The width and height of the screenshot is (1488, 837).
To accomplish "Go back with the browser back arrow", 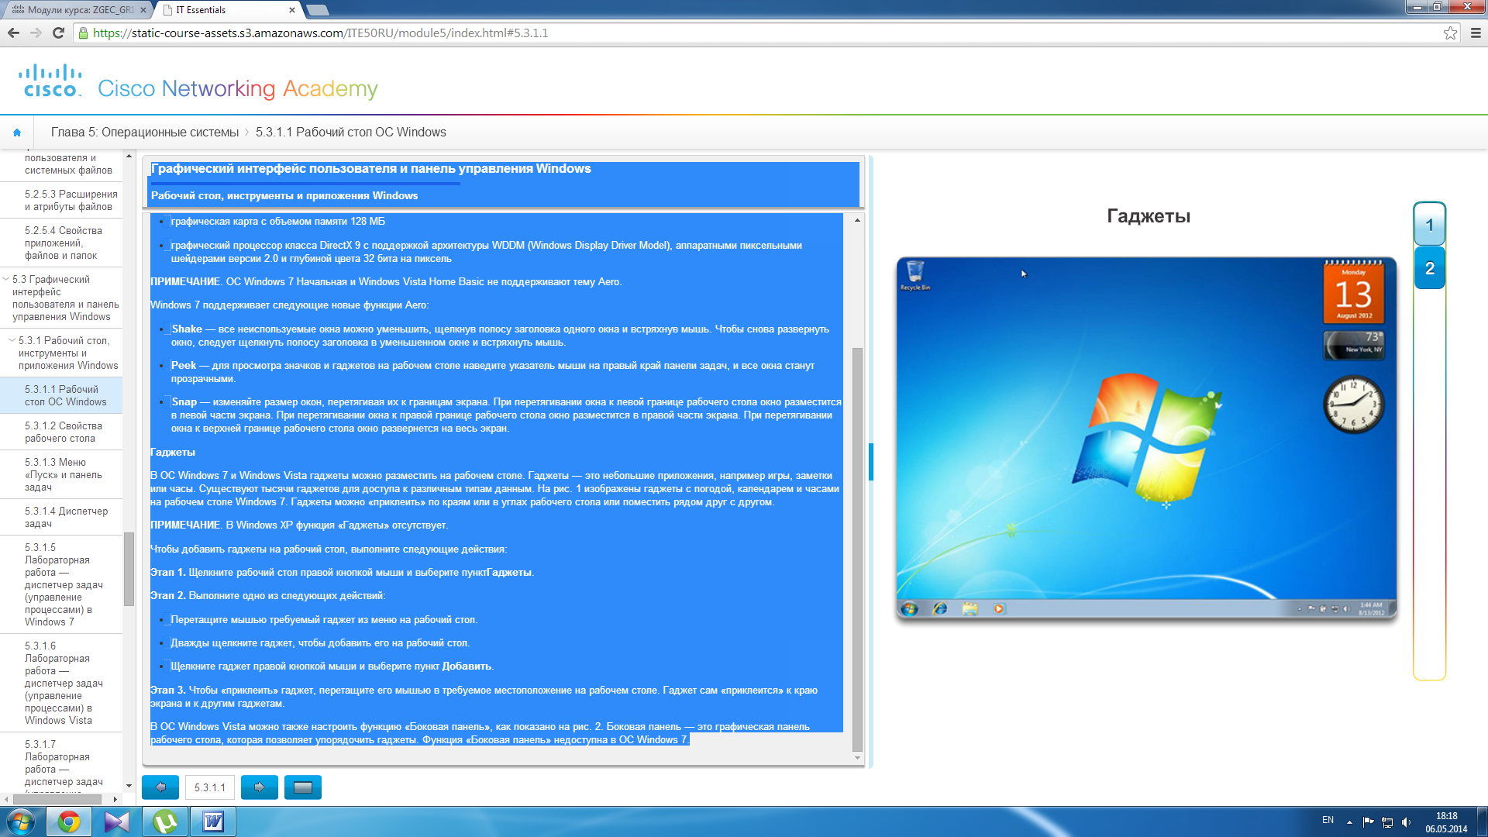I will pos(13,33).
